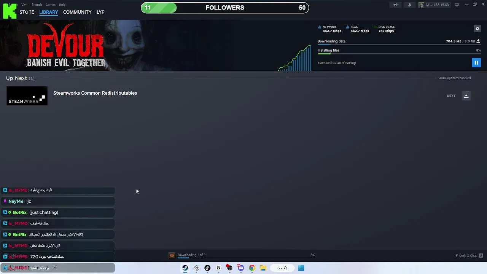Click Downloading 1 of 2 status

coord(191,255)
